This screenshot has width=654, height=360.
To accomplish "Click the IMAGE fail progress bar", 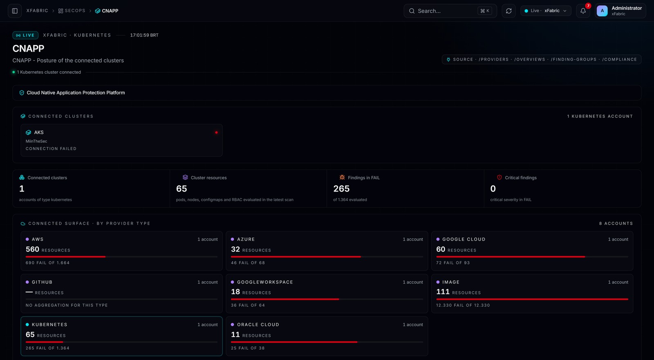I will coord(532,299).
